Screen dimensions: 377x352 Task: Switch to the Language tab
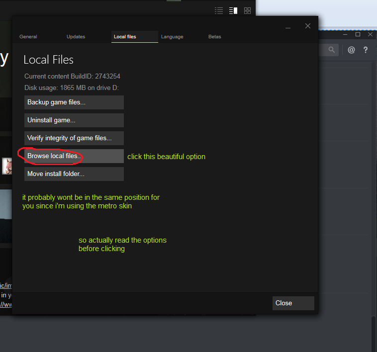(x=172, y=37)
